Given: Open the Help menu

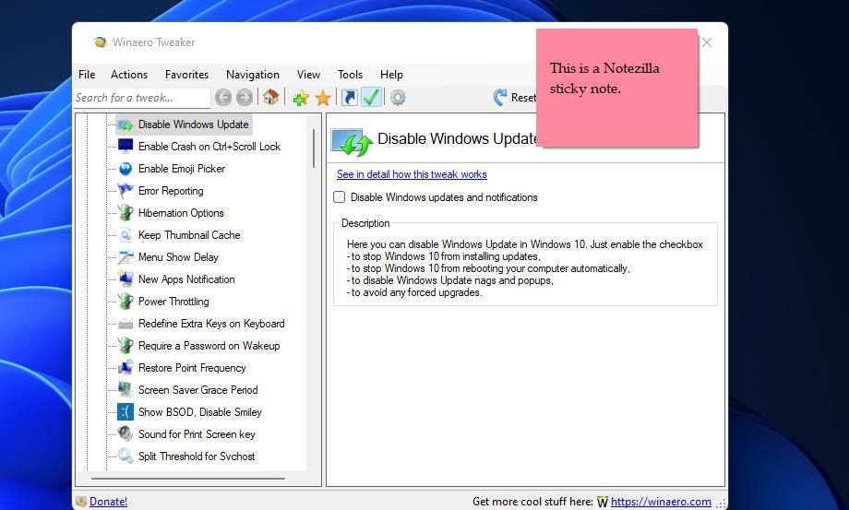Looking at the screenshot, I should click(391, 75).
